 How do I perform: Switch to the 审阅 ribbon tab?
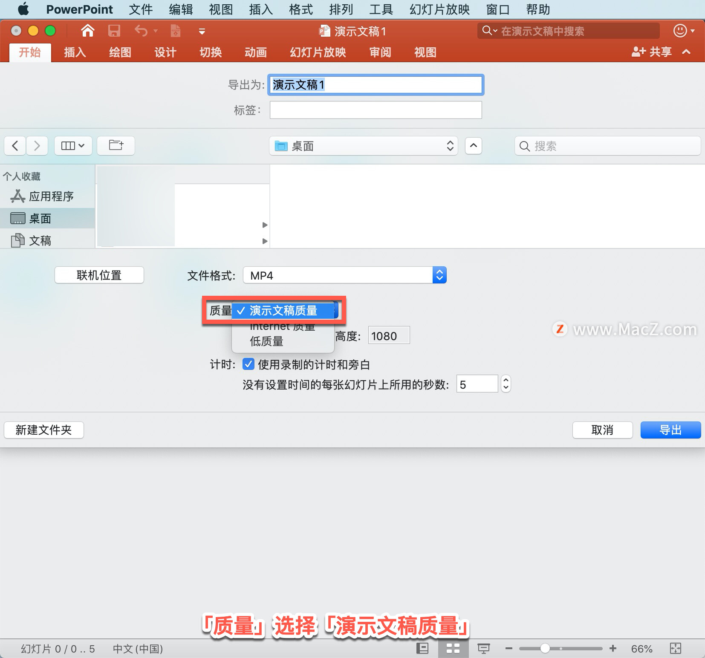(x=380, y=52)
